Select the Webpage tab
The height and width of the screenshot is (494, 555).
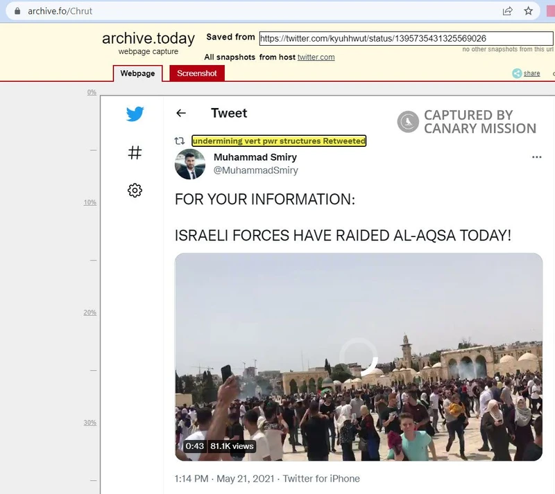coord(137,73)
